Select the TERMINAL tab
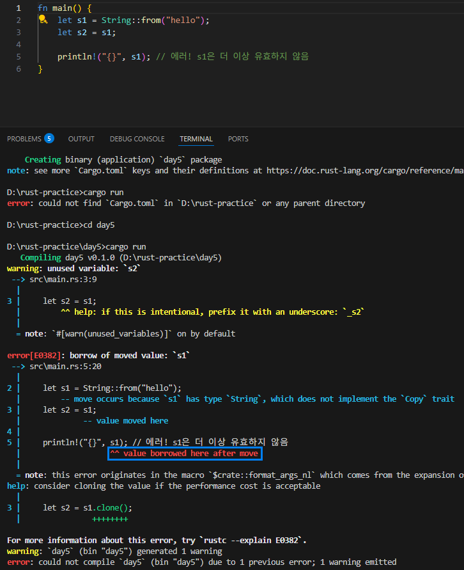The height and width of the screenshot is (570, 464). coord(196,139)
